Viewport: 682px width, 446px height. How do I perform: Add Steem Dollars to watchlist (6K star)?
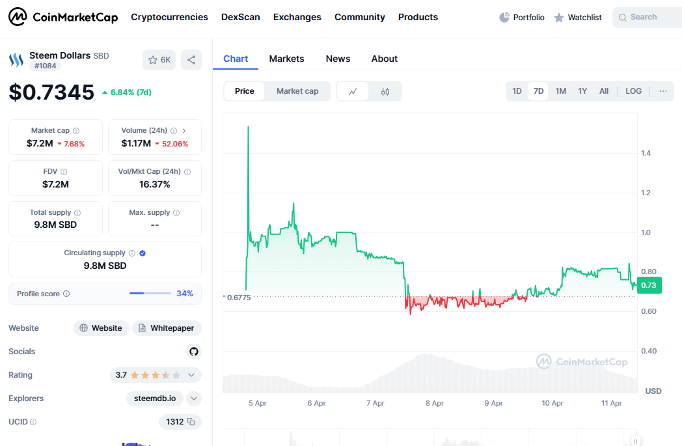[159, 60]
